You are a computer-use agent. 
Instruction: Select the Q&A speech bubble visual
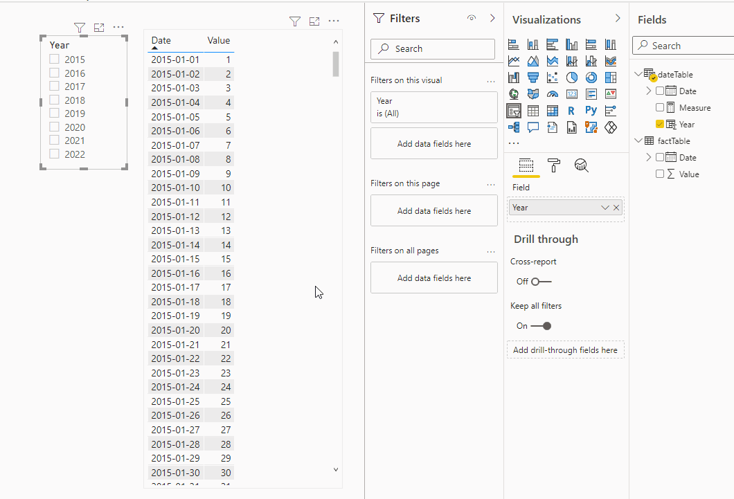click(532, 127)
